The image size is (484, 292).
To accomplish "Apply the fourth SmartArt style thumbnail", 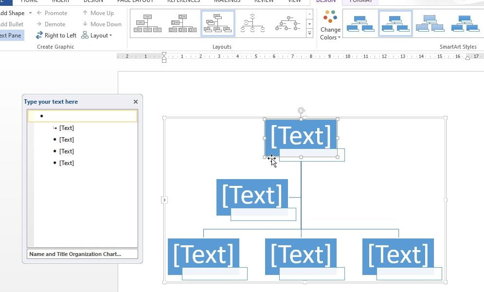I will (x=465, y=23).
